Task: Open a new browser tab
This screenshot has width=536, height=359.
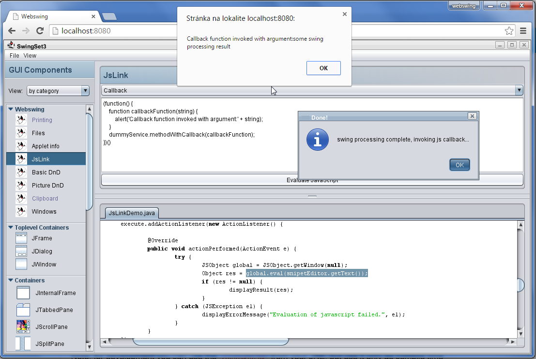Action: coord(109,16)
